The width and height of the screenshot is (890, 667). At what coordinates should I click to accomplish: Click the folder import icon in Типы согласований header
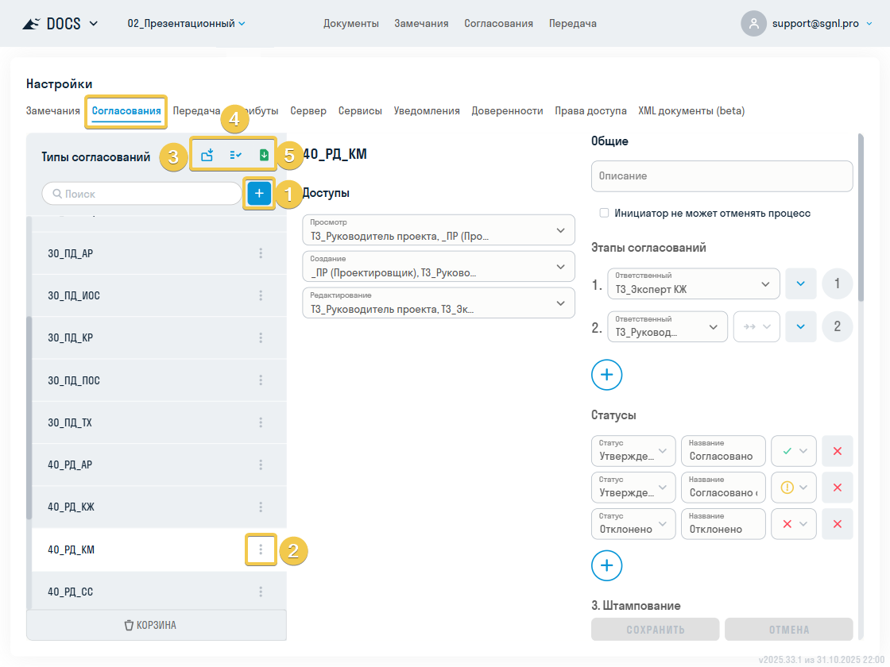(x=207, y=156)
